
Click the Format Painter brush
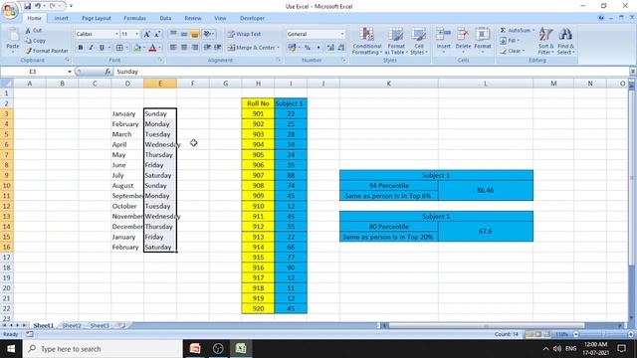[28, 51]
